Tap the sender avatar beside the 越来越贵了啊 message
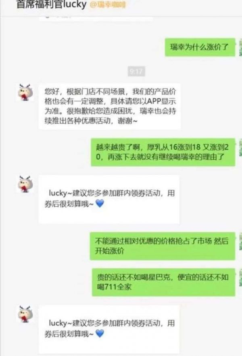 point(240,148)
